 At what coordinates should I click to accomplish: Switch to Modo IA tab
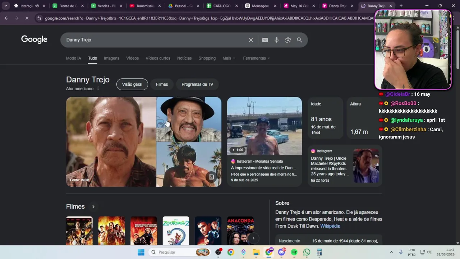pyautogui.click(x=73, y=58)
